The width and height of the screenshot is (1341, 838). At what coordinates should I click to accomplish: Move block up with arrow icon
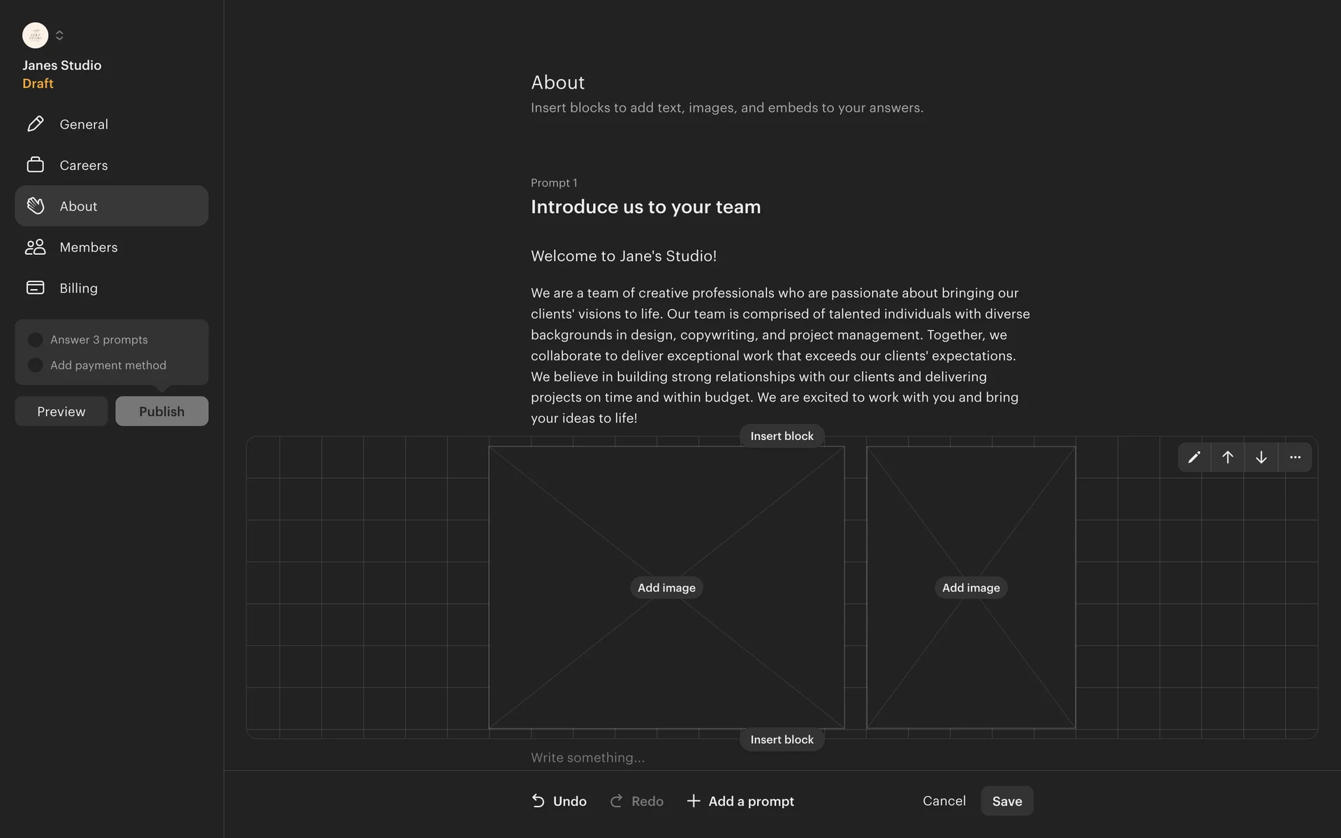(x=1228, y=457)
